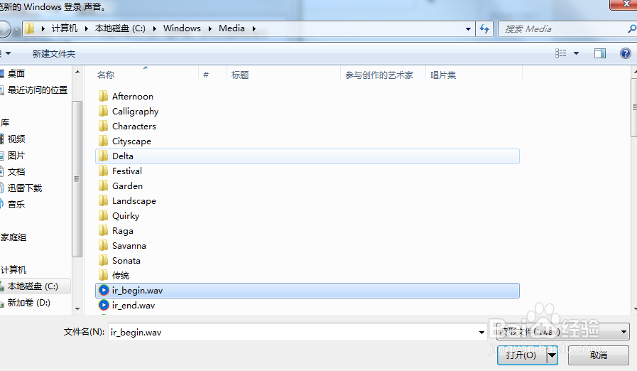This screenshot has width=637, height=371.
Task: Select the Calligraphy folder icon
Action: (103, 111)
